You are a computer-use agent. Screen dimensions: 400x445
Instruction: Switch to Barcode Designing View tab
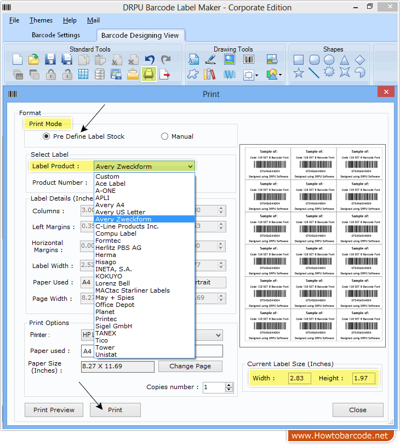pos(140,35)
